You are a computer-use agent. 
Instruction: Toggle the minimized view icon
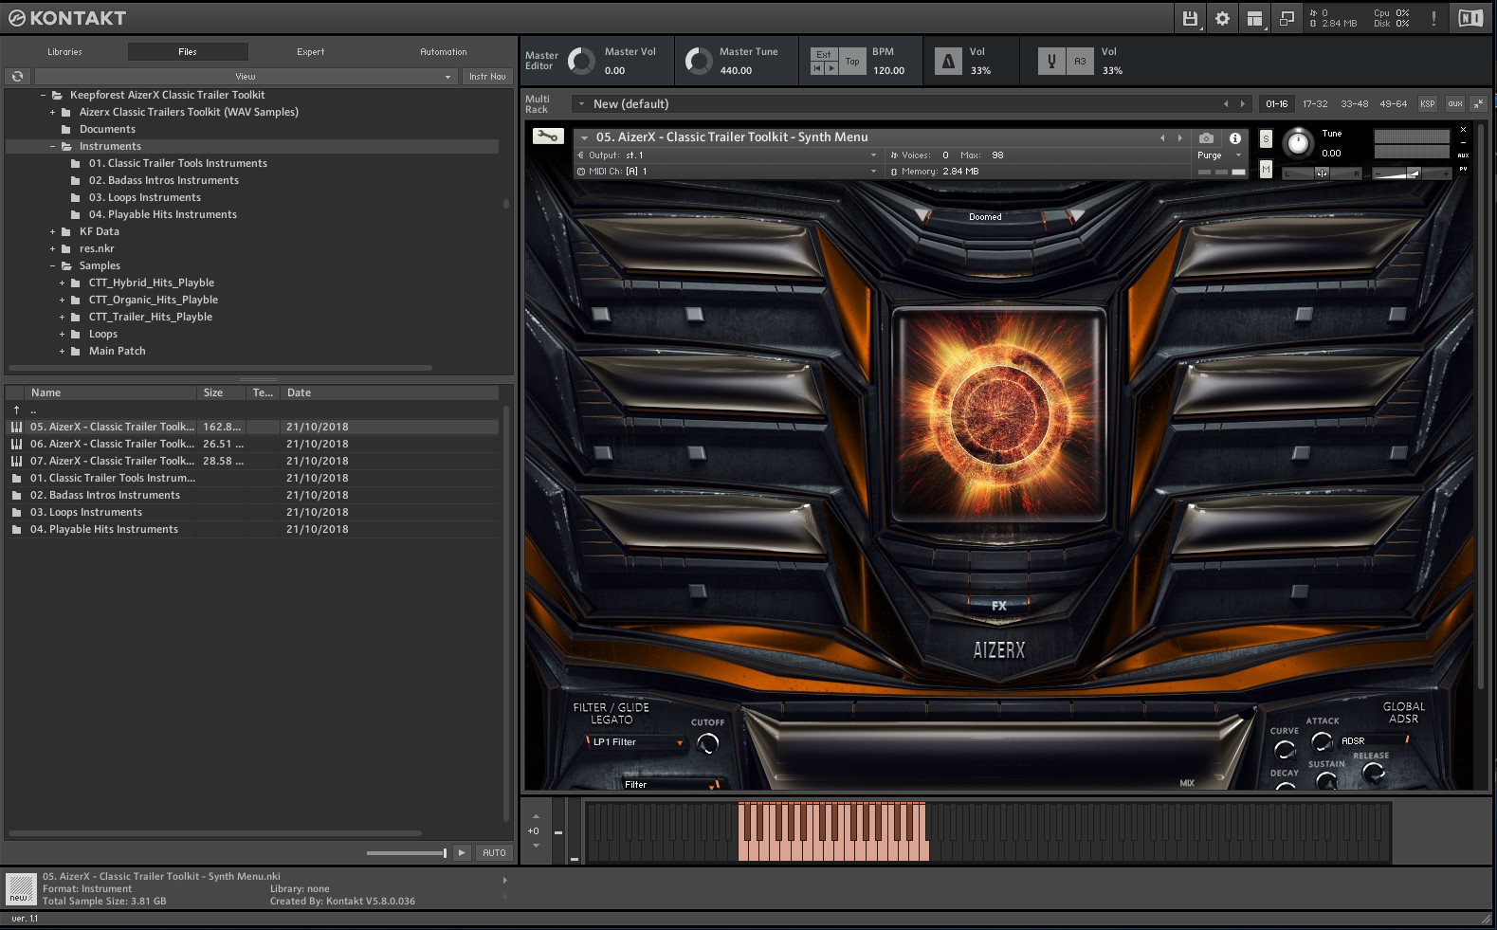[x=1287, y=18]
